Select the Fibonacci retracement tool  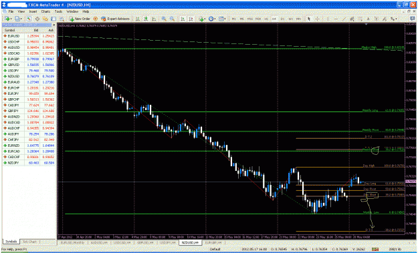360,19
